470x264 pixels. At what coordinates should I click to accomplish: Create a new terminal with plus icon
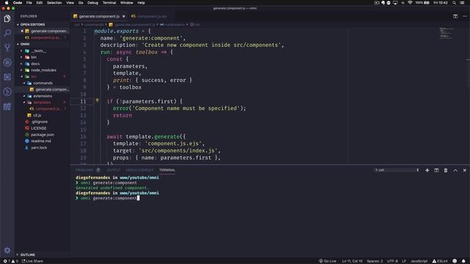427,170
